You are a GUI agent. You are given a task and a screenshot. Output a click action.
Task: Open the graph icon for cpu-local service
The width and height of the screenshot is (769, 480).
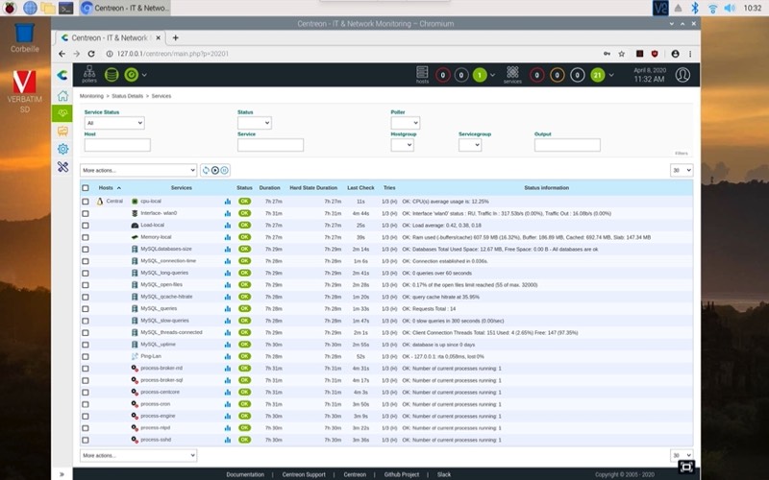[228, 202]
